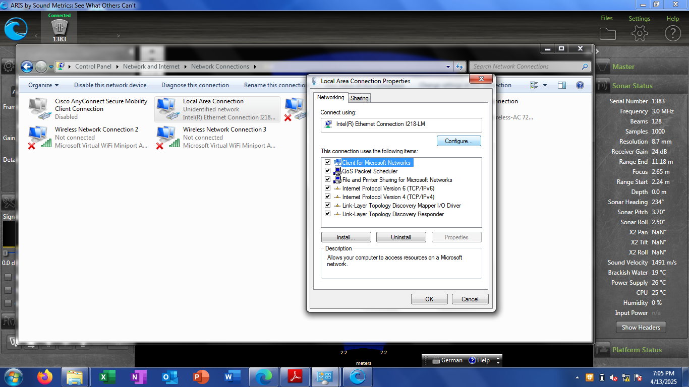The image size is (689, 387).
Task: Click the refresh icon beside address bar
Action: coord(460,67)
